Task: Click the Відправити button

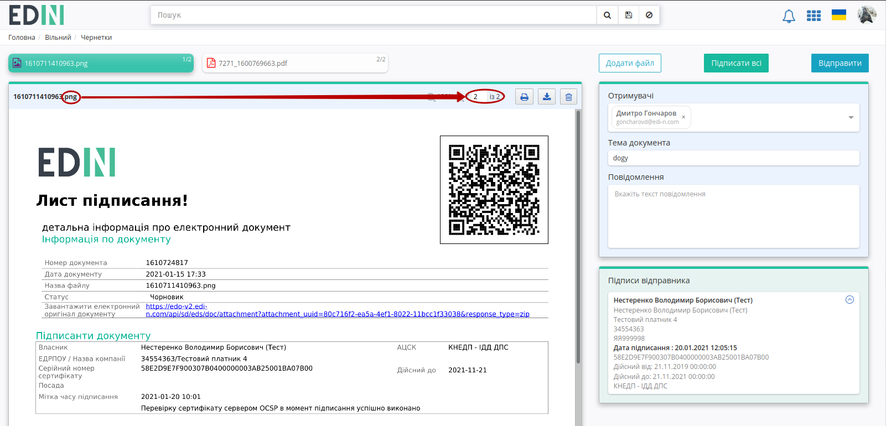Action: [840, 63]
